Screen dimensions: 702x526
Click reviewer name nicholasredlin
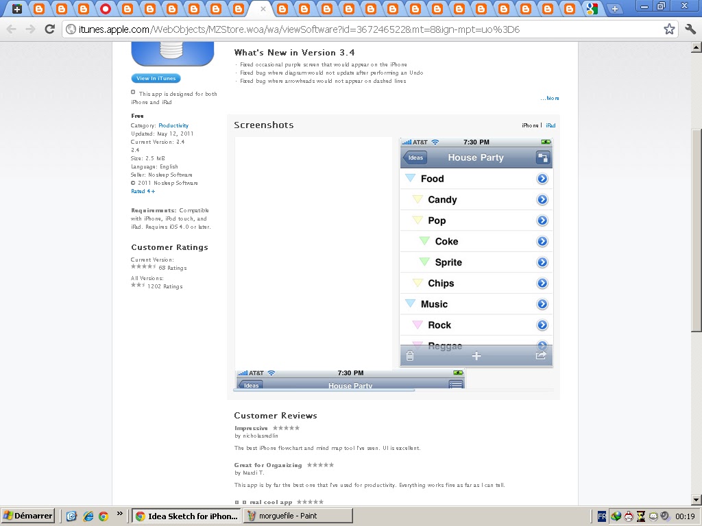(260, 436)
